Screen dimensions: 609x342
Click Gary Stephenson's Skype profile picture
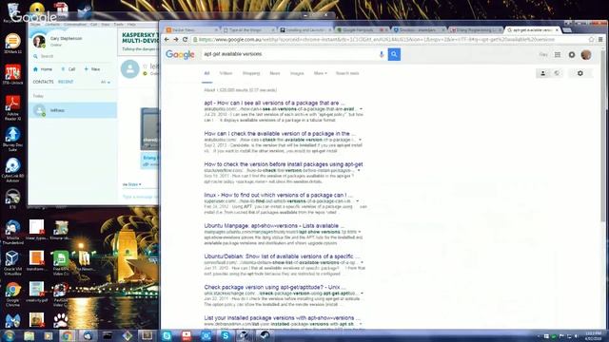tap(39, 41)
